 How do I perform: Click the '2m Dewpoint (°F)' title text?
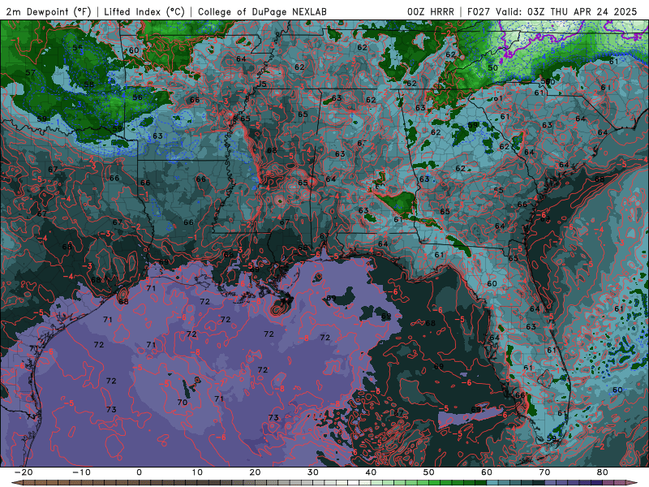(x=49, y=11)
